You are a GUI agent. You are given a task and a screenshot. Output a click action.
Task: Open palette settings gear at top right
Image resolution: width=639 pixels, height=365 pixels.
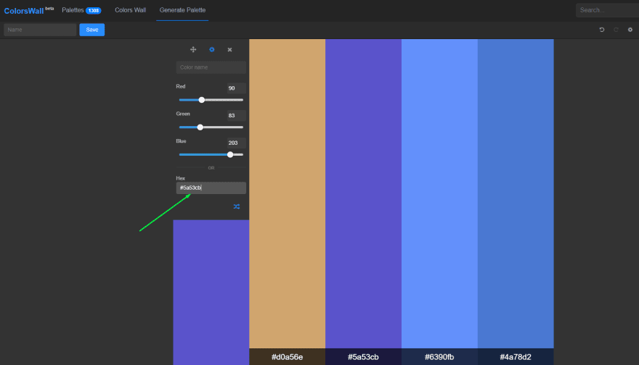pyautogui.click(x=630, y=30)
